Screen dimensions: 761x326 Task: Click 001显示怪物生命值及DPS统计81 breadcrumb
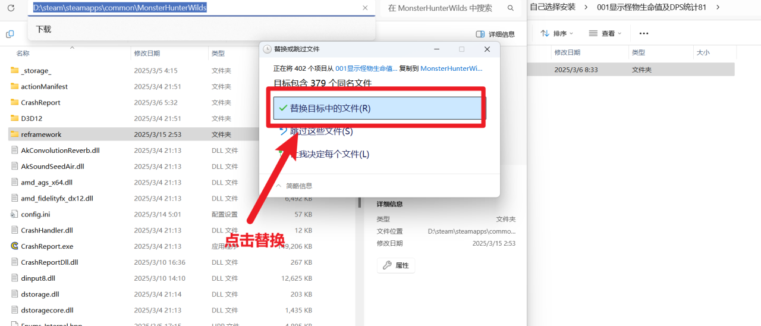(x=651, y=7)
